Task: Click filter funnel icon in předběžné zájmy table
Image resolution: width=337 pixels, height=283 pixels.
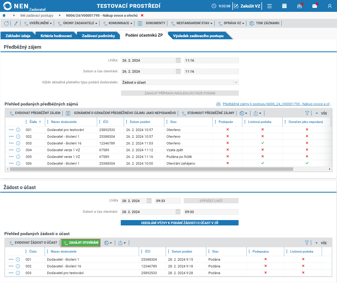Action: click(307, 113)
